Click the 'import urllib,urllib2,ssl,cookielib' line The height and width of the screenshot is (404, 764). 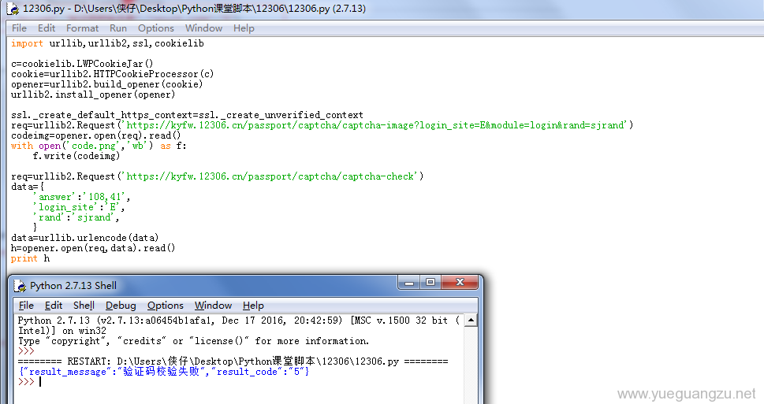click(107, 43)
